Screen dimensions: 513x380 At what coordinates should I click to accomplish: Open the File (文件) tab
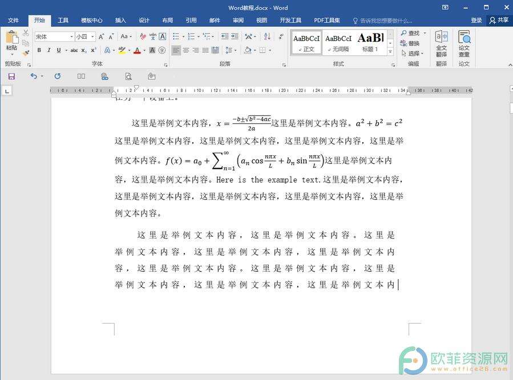click(x=14, y=21)
